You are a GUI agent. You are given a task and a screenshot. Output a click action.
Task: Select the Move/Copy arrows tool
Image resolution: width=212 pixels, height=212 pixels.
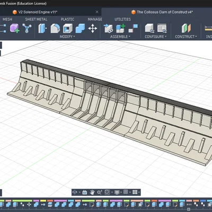coord(93,29)
